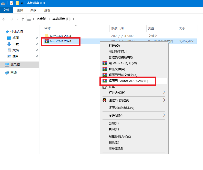Click the new folder icon in title bar

pyautogui.click(x=17, y=3)
